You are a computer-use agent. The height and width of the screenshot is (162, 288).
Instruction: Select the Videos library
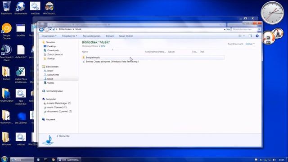51,83
